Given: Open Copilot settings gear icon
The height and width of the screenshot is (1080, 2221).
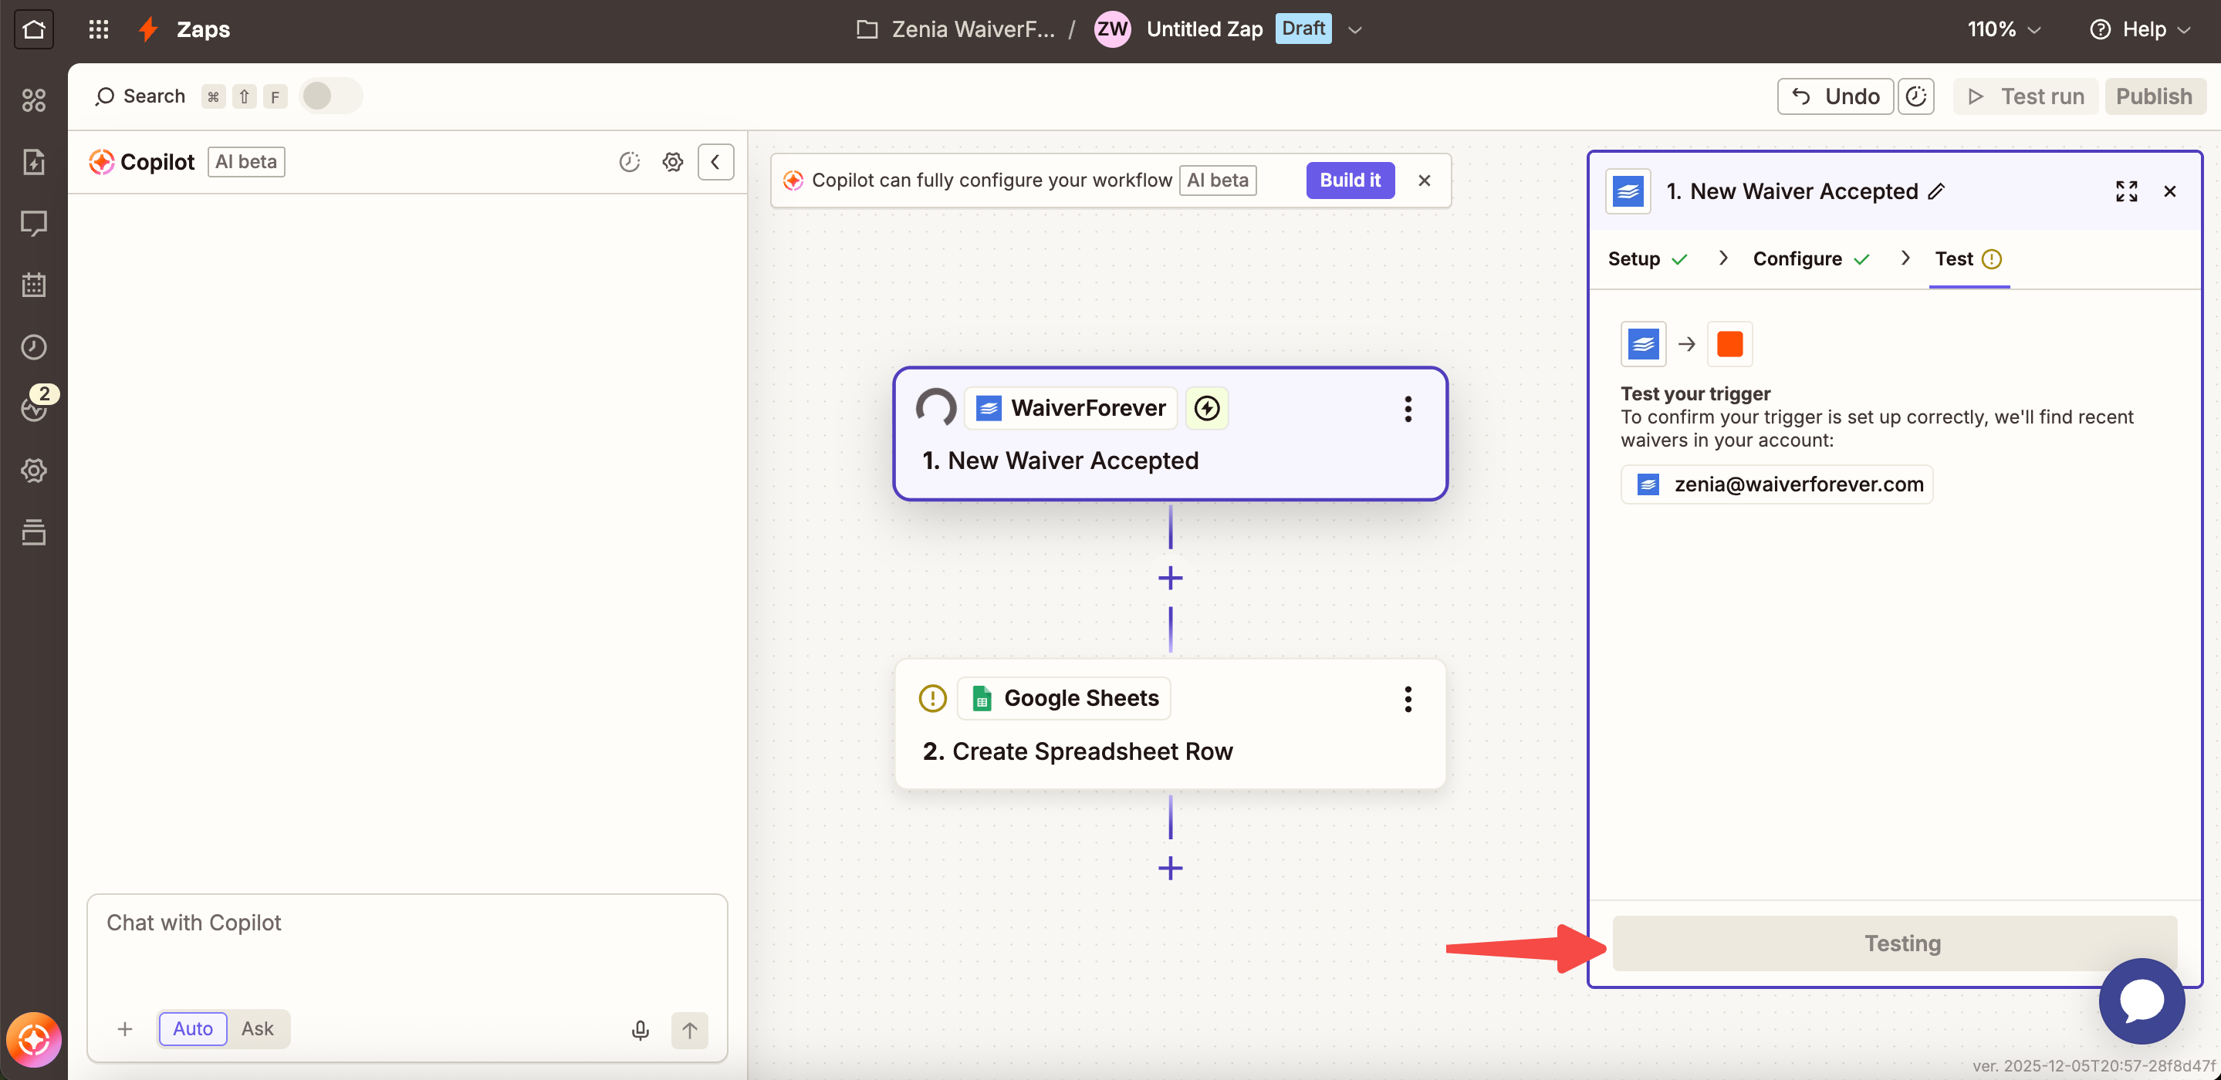Looking at the screenshot, I should [x=672, y=162].
